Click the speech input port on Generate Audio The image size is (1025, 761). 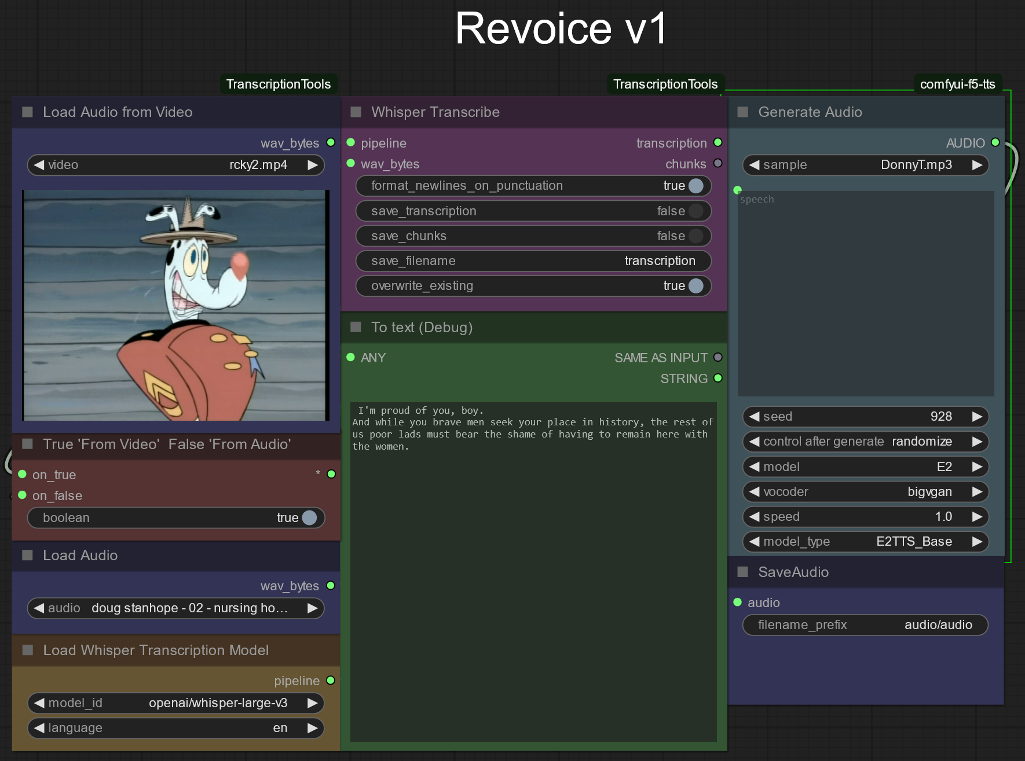[737, 190]
